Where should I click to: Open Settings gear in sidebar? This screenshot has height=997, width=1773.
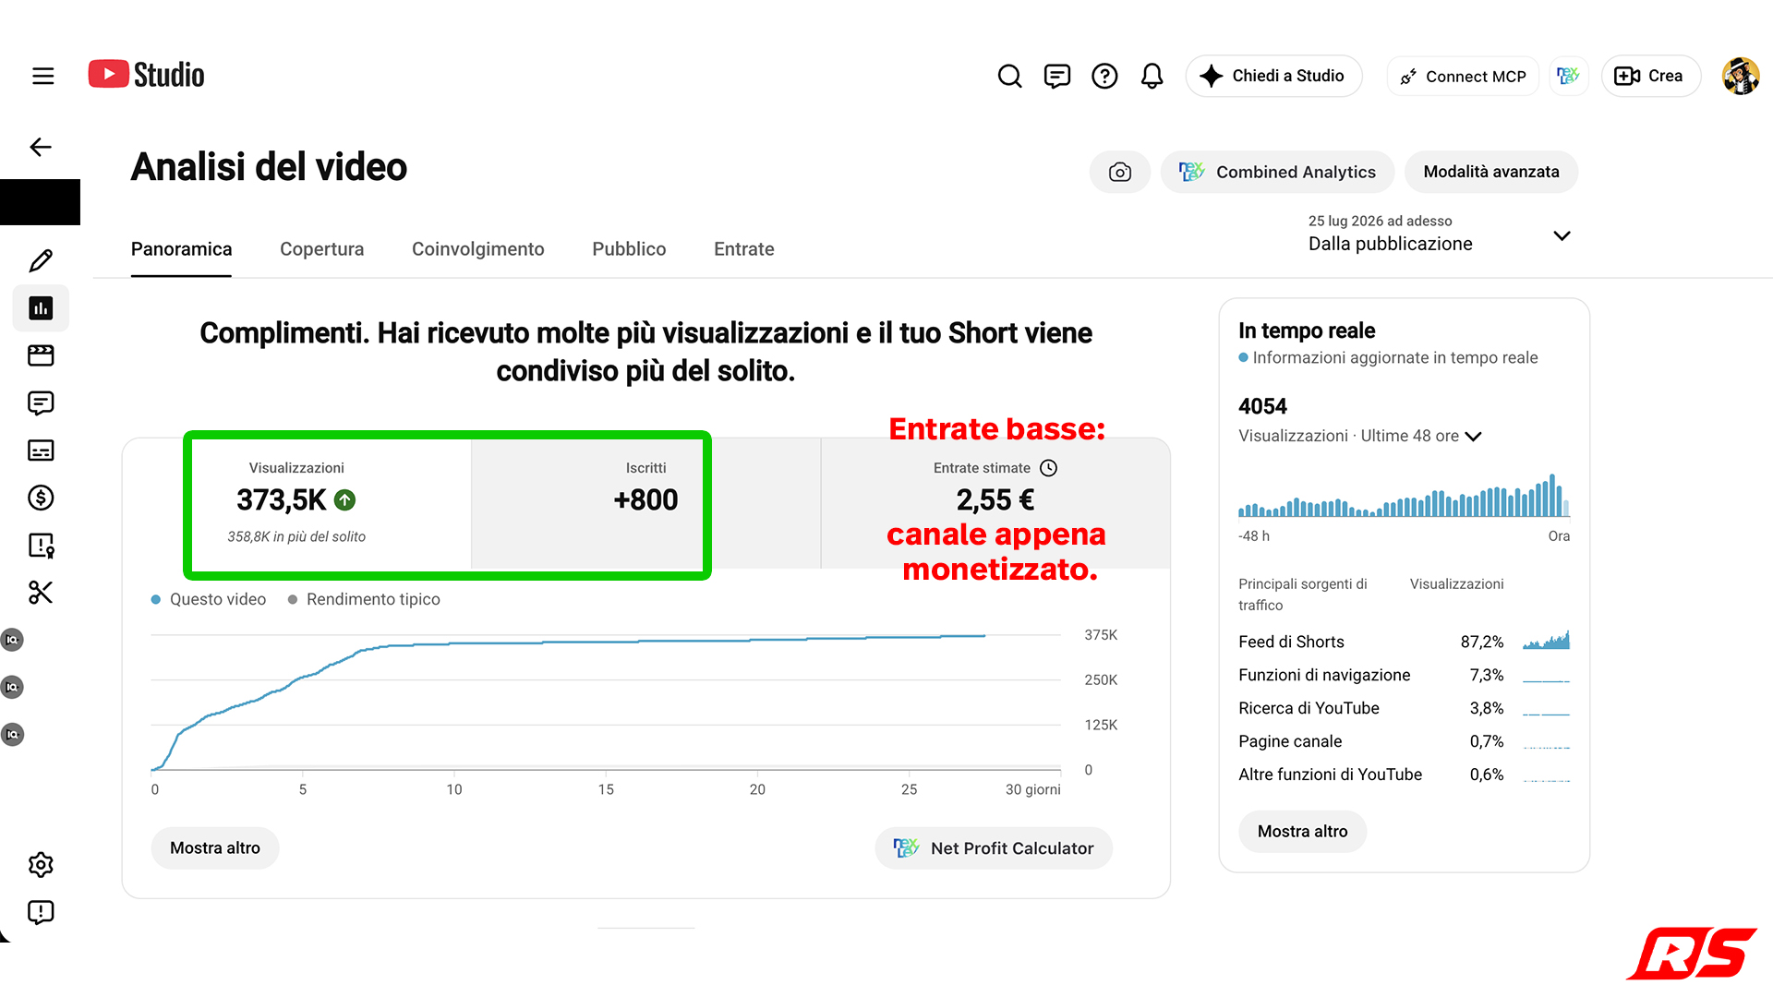click(x=41, y=865)
